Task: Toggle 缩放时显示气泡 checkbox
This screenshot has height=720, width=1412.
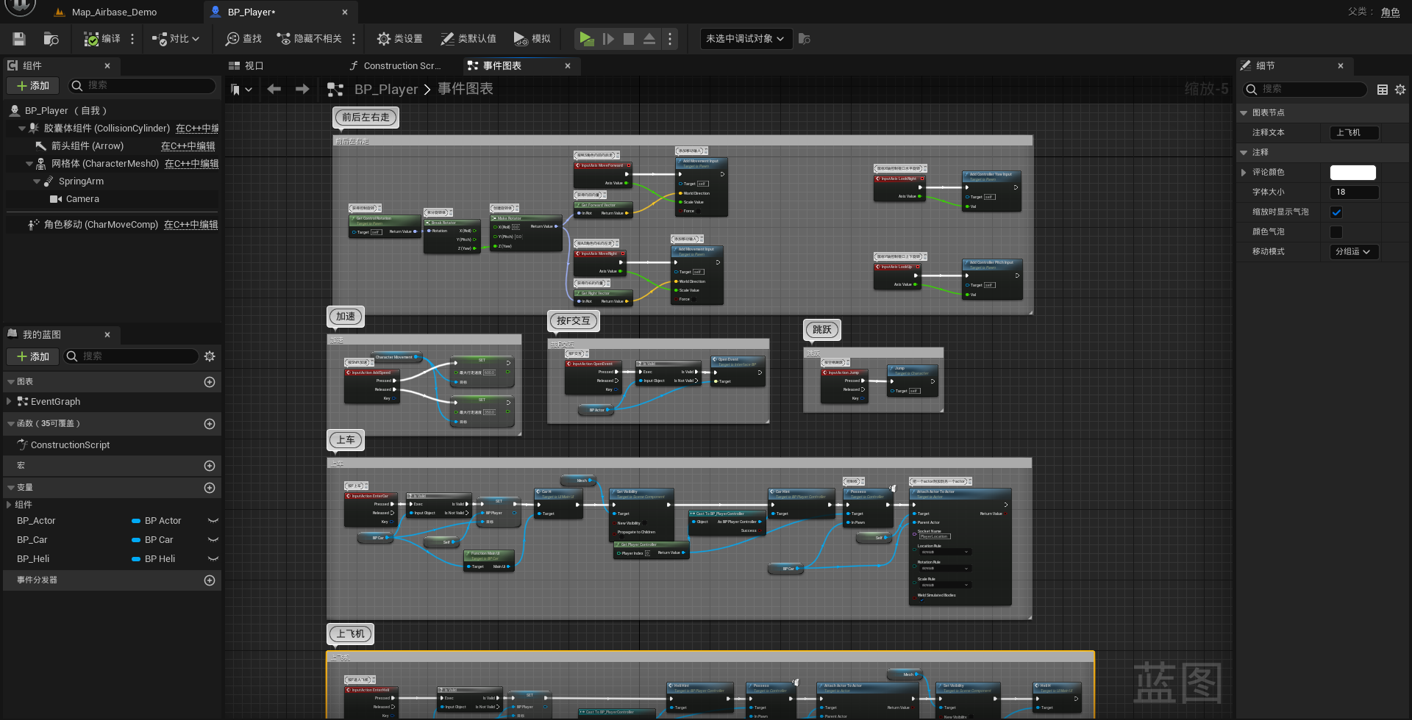Action: [x=1336, y=212]
